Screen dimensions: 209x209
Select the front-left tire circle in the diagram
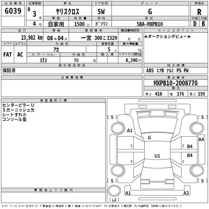pos(118,129)
